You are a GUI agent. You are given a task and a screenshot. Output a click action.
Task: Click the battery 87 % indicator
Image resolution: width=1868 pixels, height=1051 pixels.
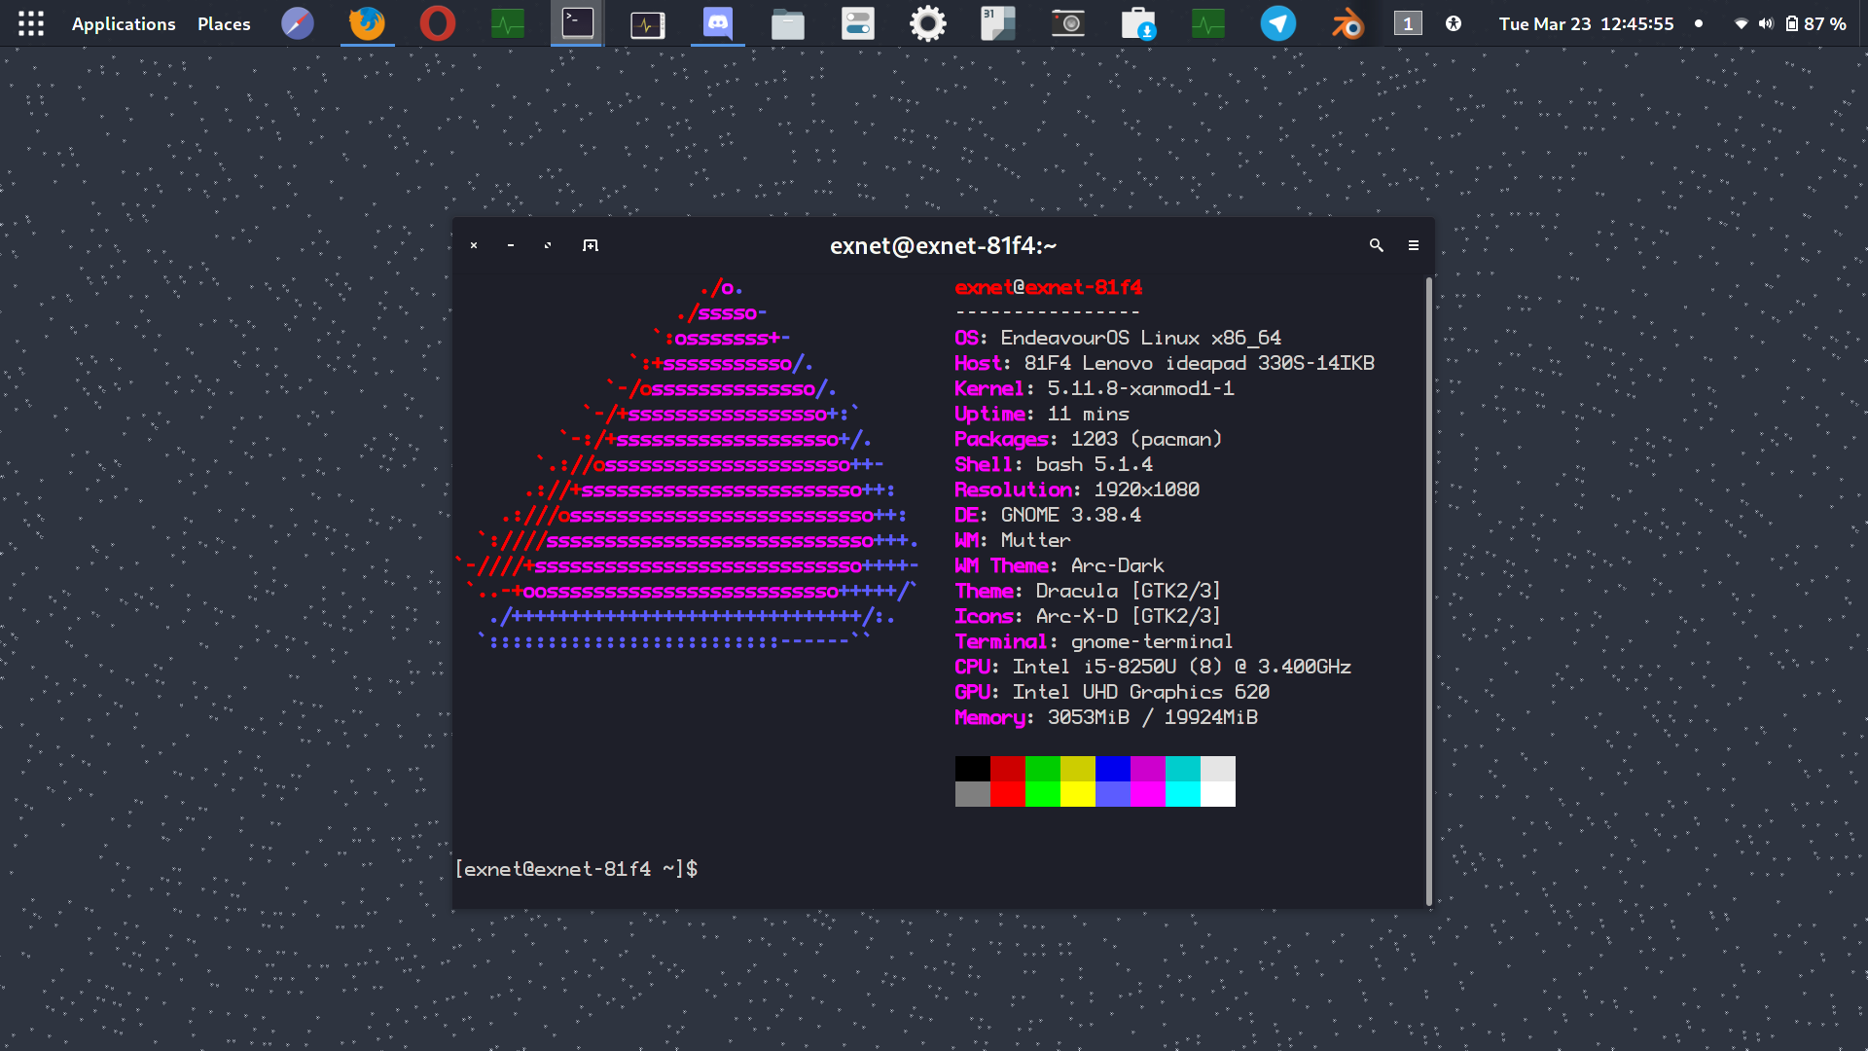pyautogui.click(x=1815, y=23)
